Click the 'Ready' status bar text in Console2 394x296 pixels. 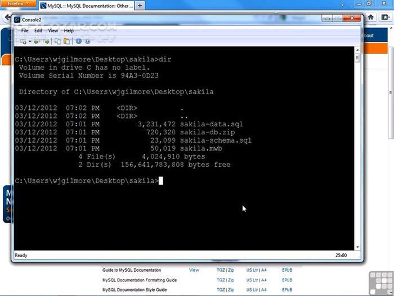[x=21, y=255]
